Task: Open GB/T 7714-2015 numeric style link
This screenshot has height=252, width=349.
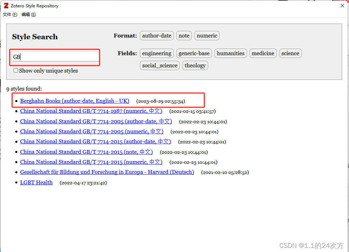Action: pos(91,162)
